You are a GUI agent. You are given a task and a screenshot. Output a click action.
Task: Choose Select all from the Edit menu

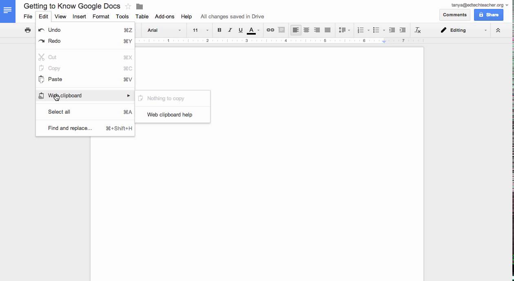pyautogui.click(x=85, y=112)
